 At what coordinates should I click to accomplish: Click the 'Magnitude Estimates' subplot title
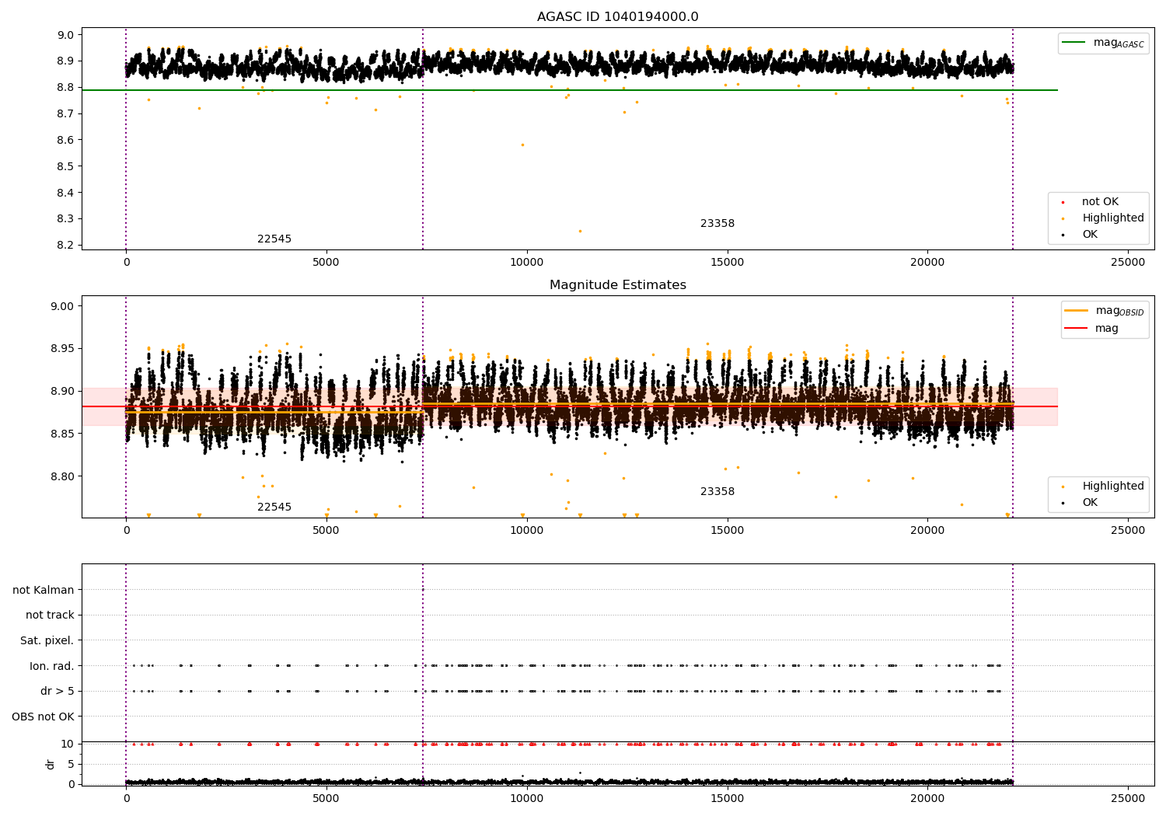point(617,285)
